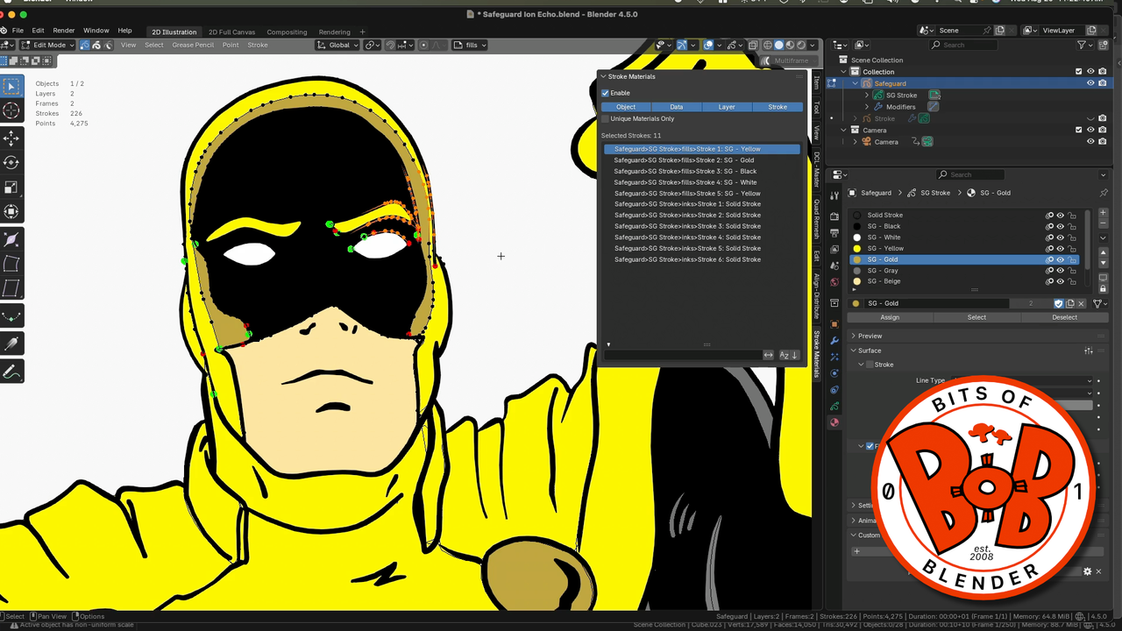Select the Move tool in the toolbar
Viewport: 1122px width, 631px height.
coord(11,138)
